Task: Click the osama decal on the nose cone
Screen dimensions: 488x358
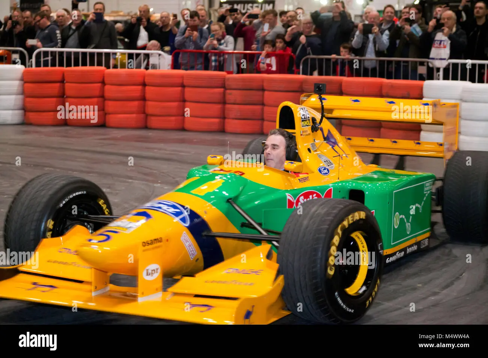Action: [152, 242]
